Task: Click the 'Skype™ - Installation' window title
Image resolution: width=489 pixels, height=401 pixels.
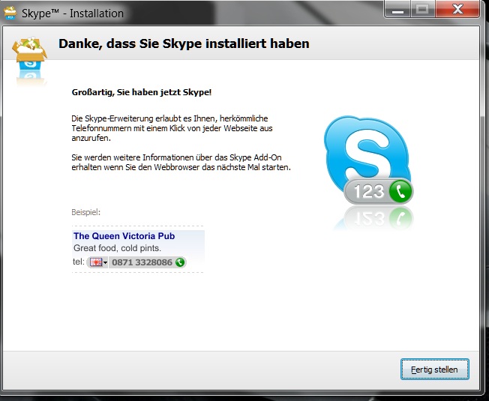Action: pos(72,13)
